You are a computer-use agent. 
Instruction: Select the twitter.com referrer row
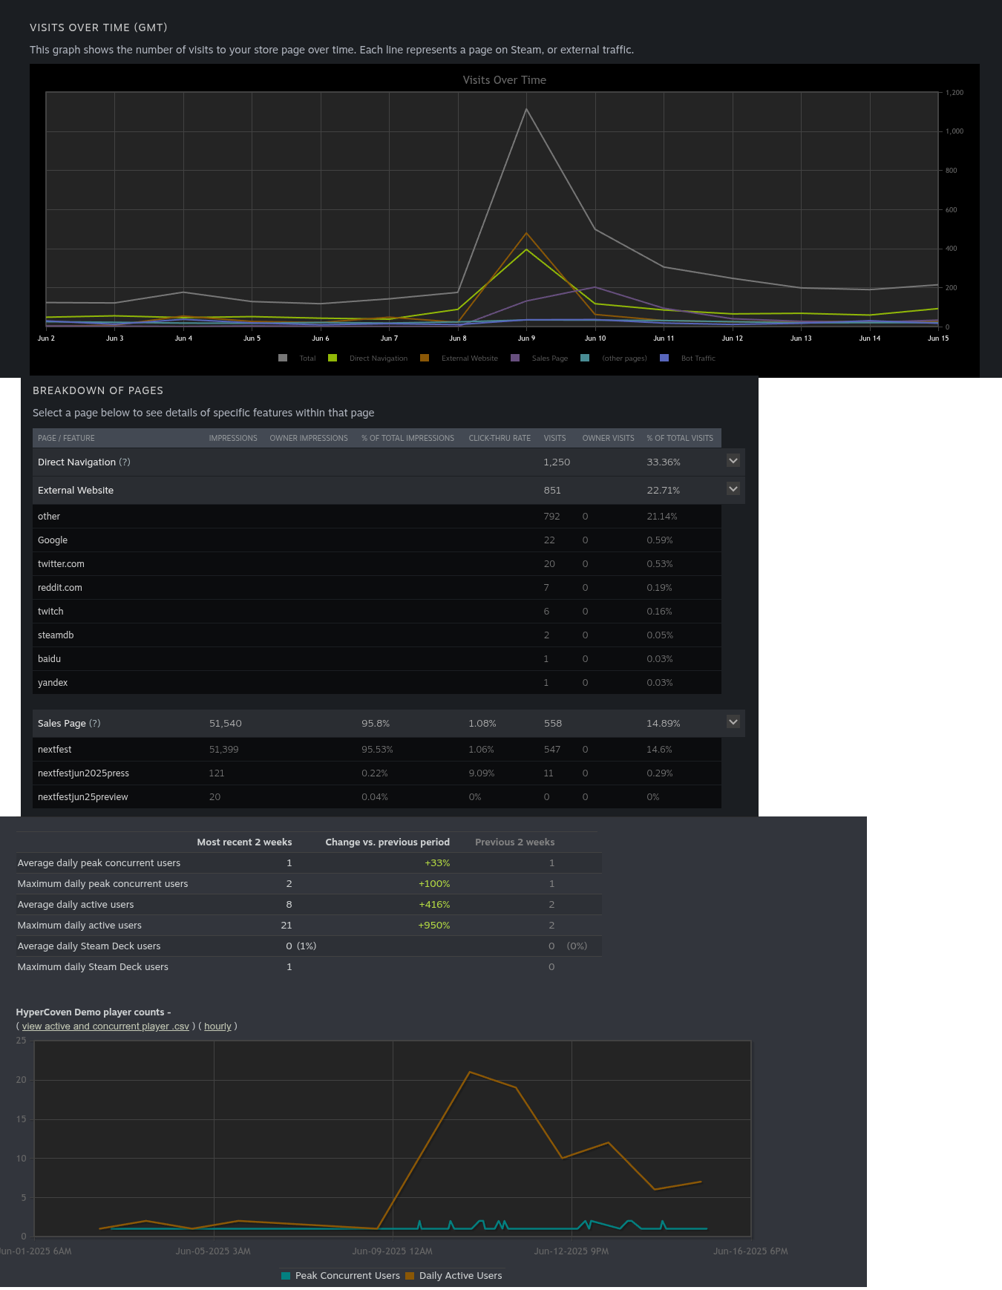[377, 564]
